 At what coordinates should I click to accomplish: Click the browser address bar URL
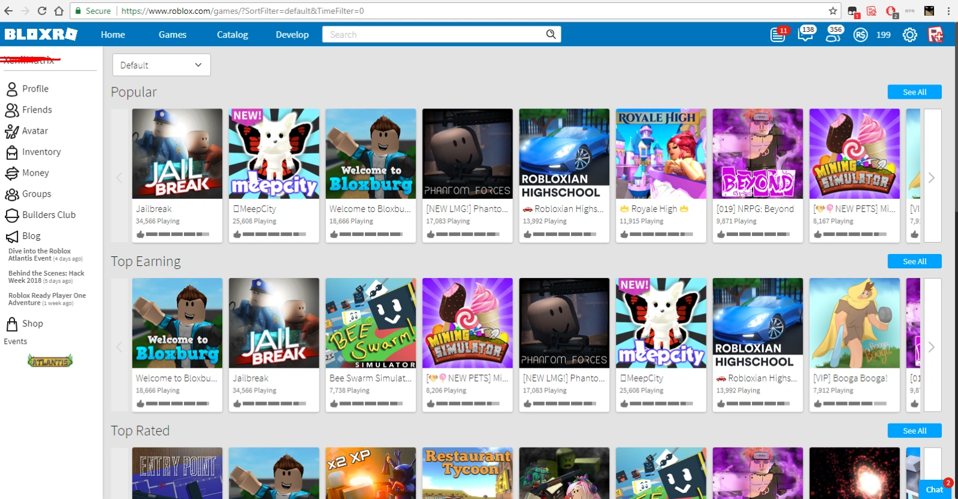(x=243, y=11)
